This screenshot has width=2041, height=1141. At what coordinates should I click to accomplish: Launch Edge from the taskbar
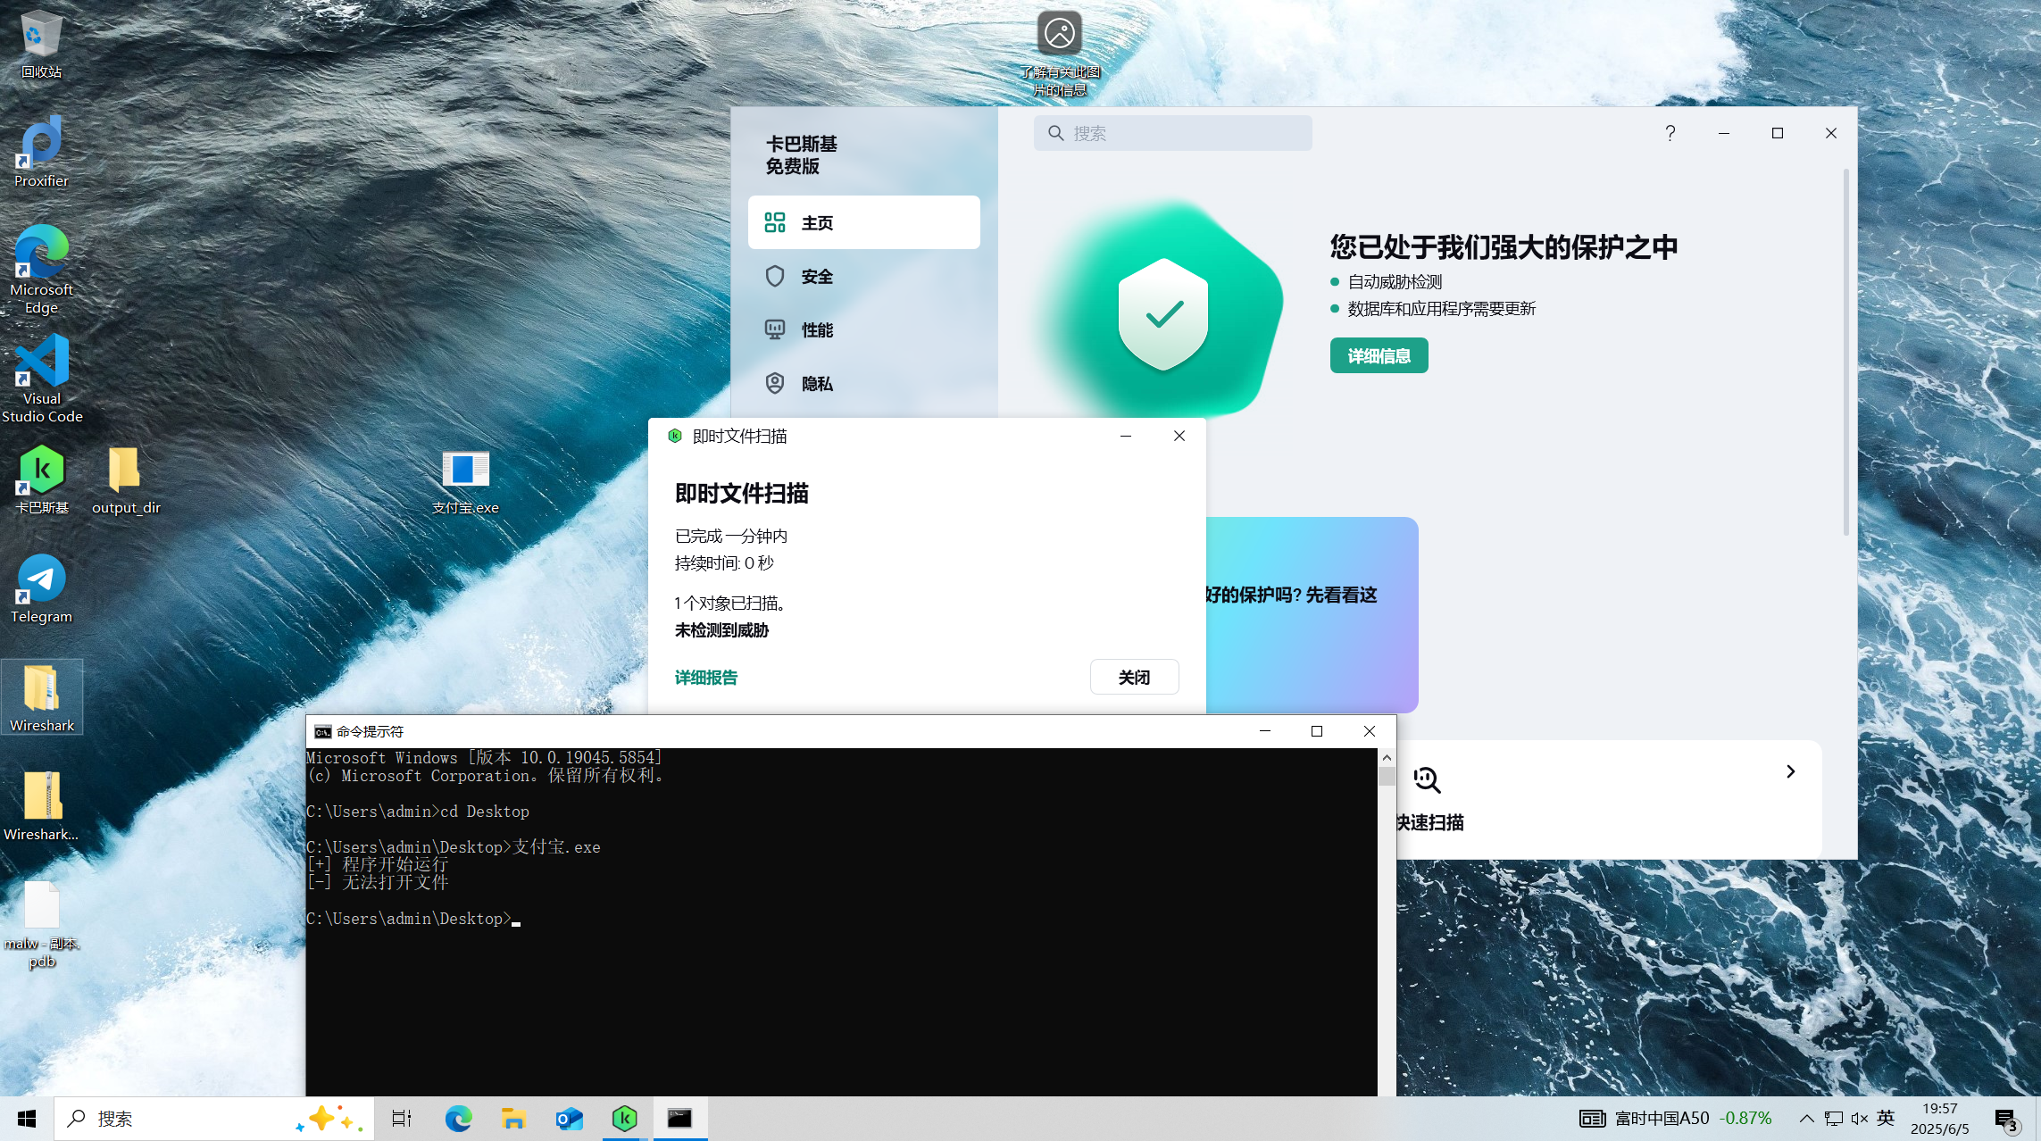[x=458, y=1119]
